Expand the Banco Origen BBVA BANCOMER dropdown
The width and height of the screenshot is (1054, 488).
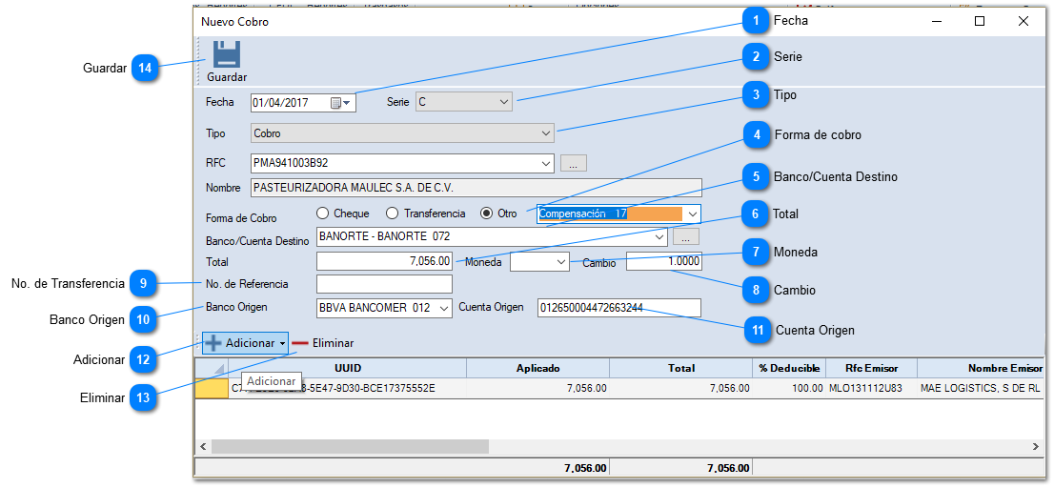(x=444, y=308)
